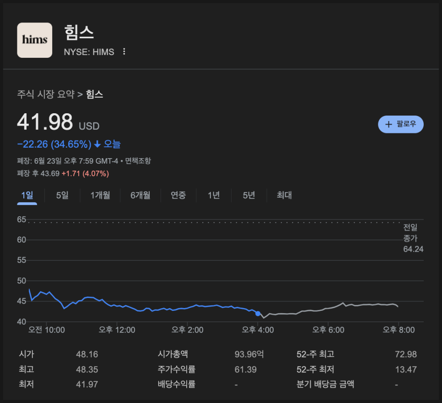The height and width of the screenshot is (403, 442).
Task: Select the 1일 chart range tab
Action: [x=27, y=195]
